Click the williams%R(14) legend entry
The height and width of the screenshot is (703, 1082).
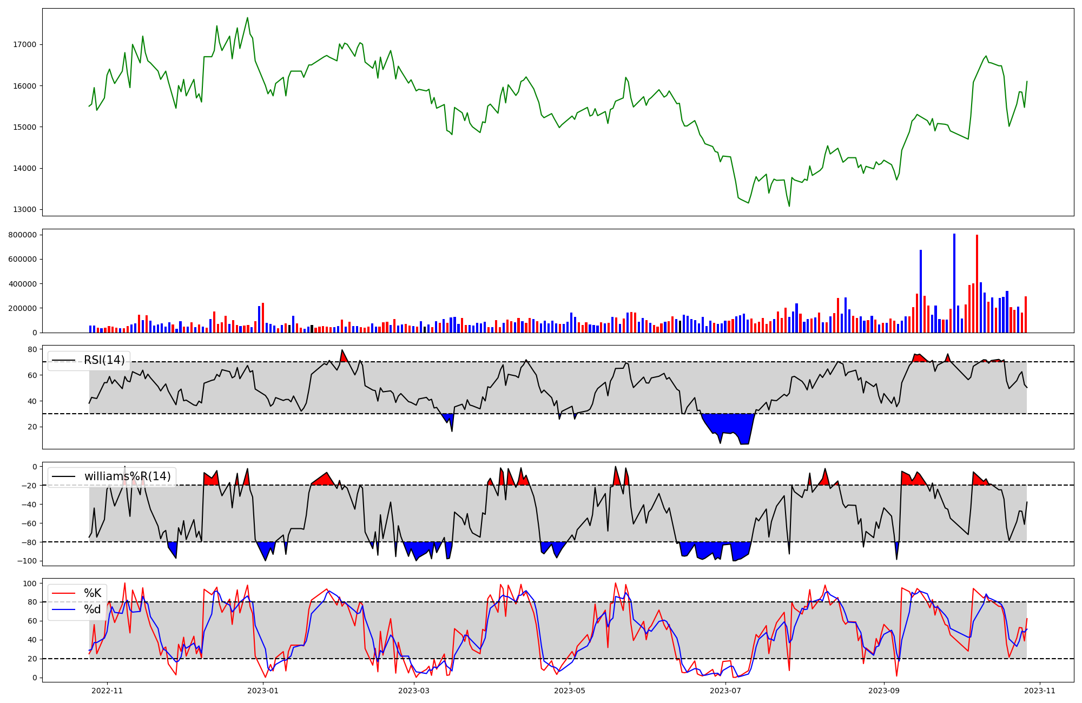pyautogui.click(x=127, y=476)
